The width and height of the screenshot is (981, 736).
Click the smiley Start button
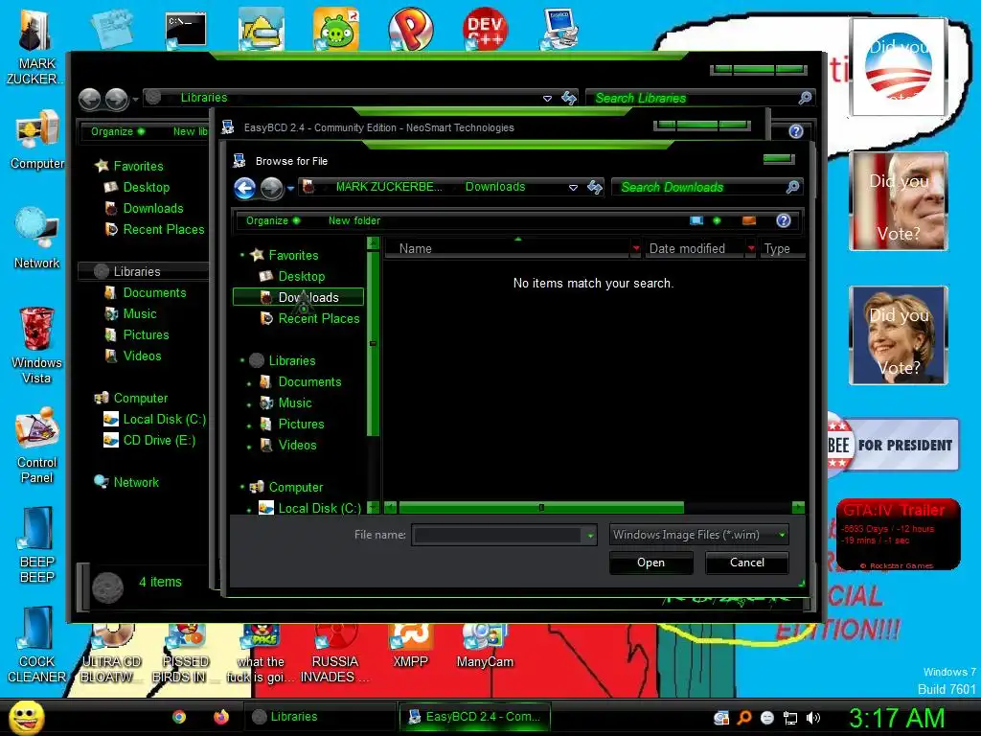(26, 717)
